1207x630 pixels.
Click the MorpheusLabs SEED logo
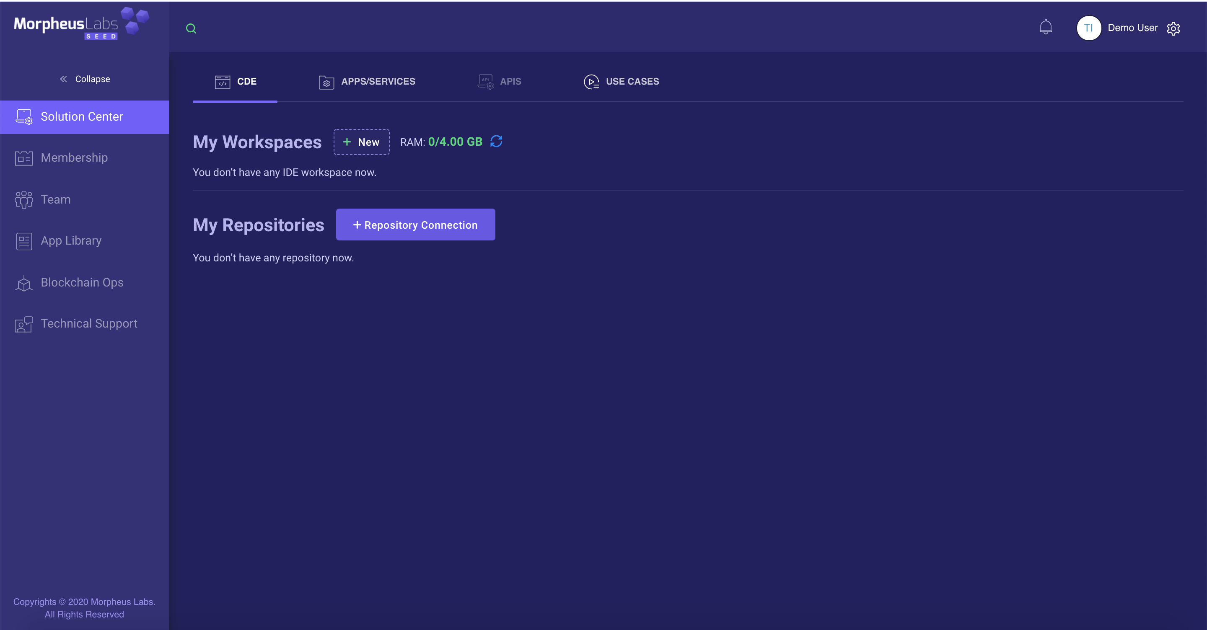coord(80,24)
